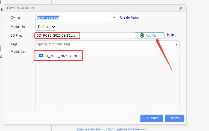Uncheck the 3D_PCB2_2025-08-28 model checkbox
Image resolution: width=209 pixels, height=131 pixels.
[41, 56]
